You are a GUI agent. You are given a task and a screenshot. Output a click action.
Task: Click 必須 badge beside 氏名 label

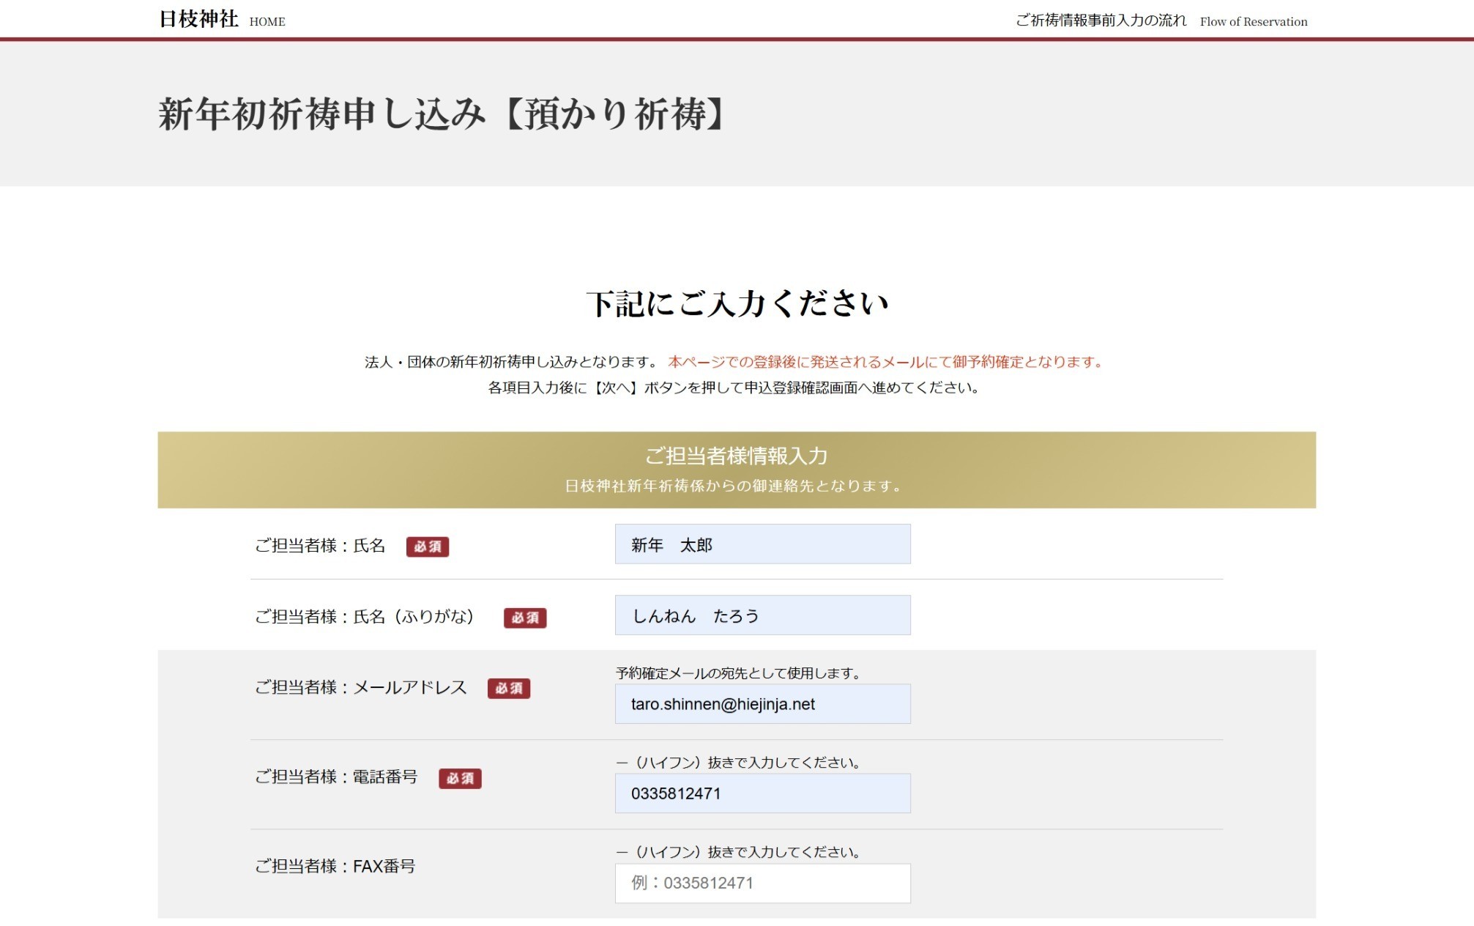point(428,547)
